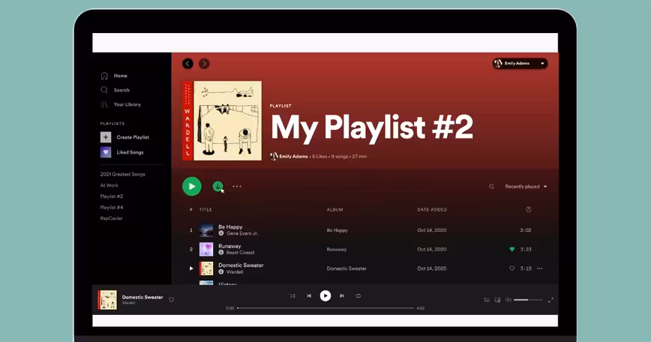Open artist Gene Evaro Jr.

pos(242,234)
